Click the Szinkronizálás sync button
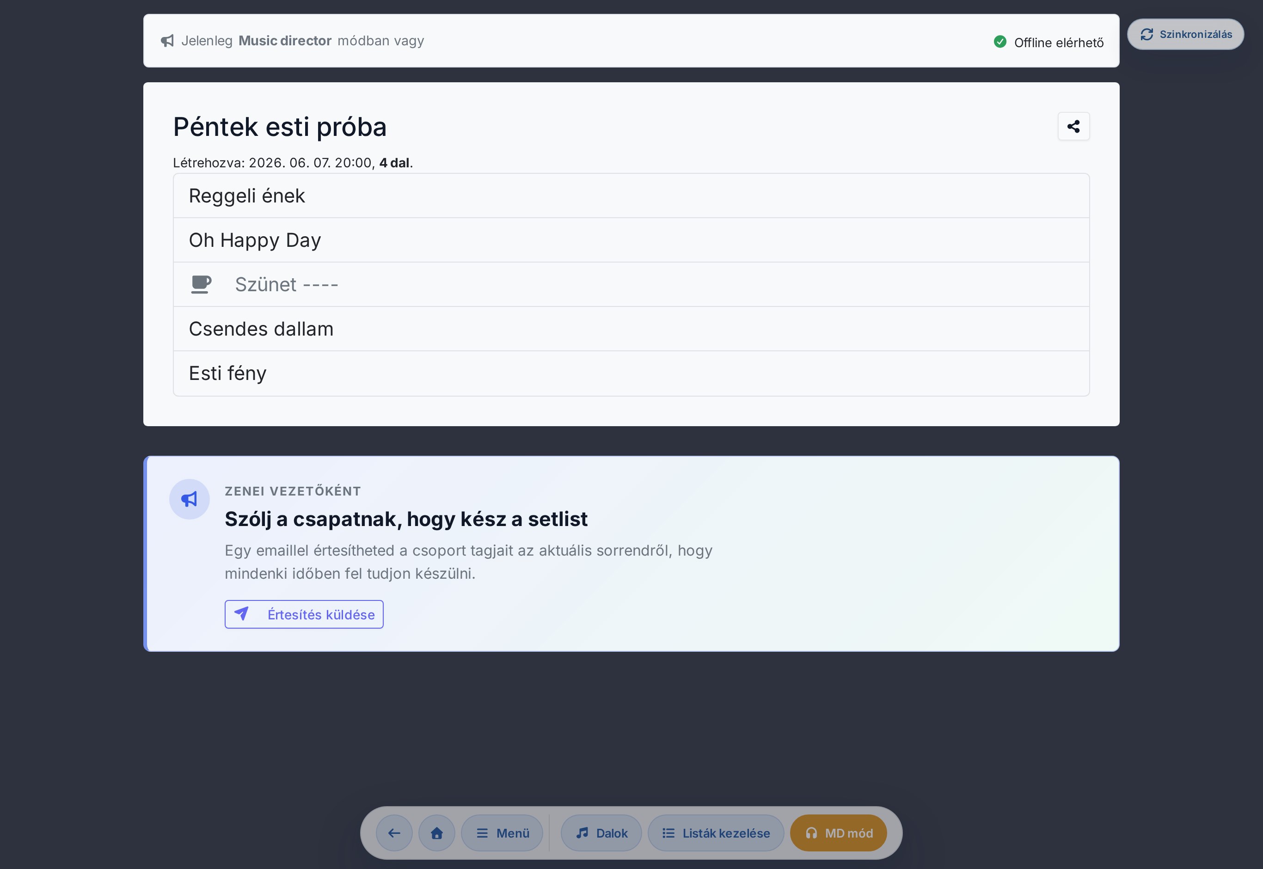1263x869 pixels. coord(1185,34)
